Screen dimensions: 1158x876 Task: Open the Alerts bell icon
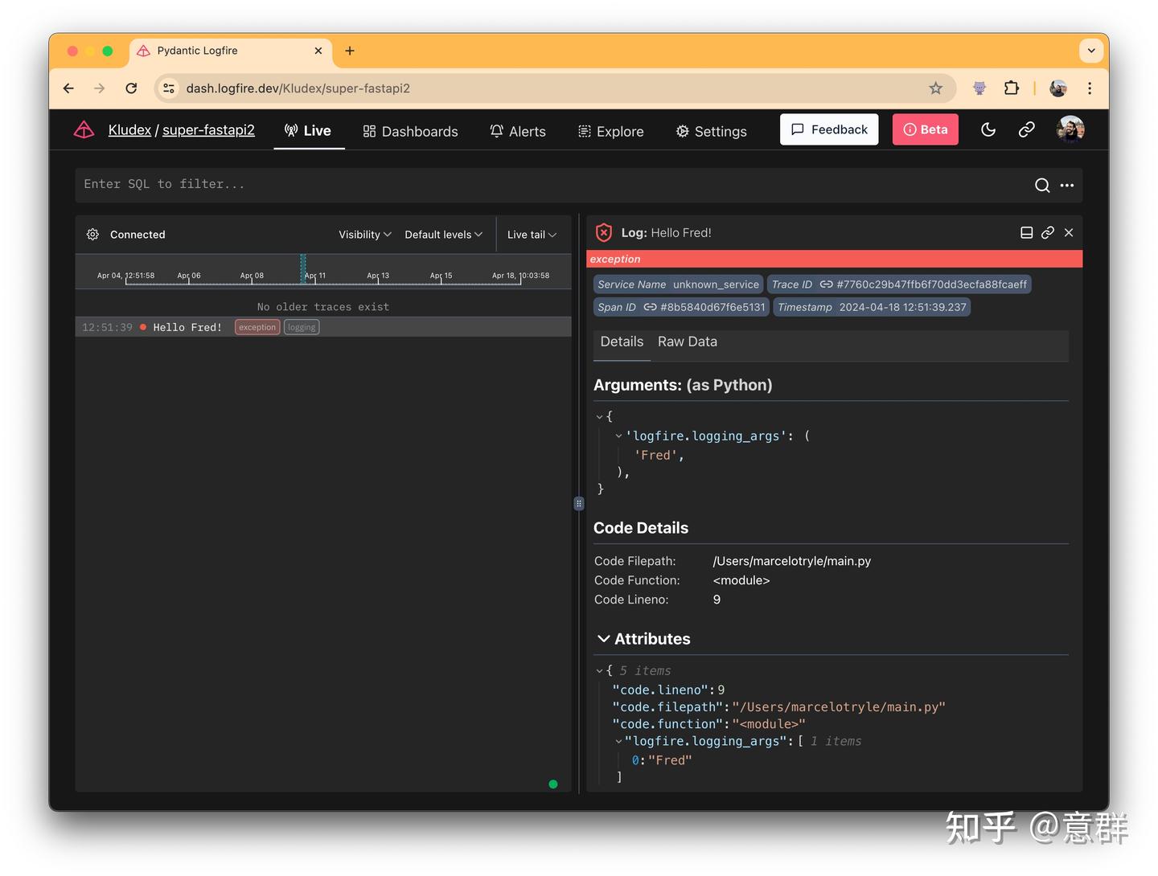coord(496,131)
